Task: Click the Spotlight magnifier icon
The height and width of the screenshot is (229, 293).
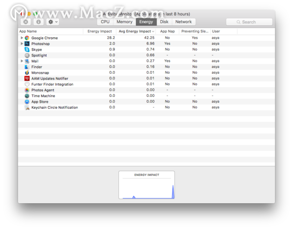Action: 27,55
